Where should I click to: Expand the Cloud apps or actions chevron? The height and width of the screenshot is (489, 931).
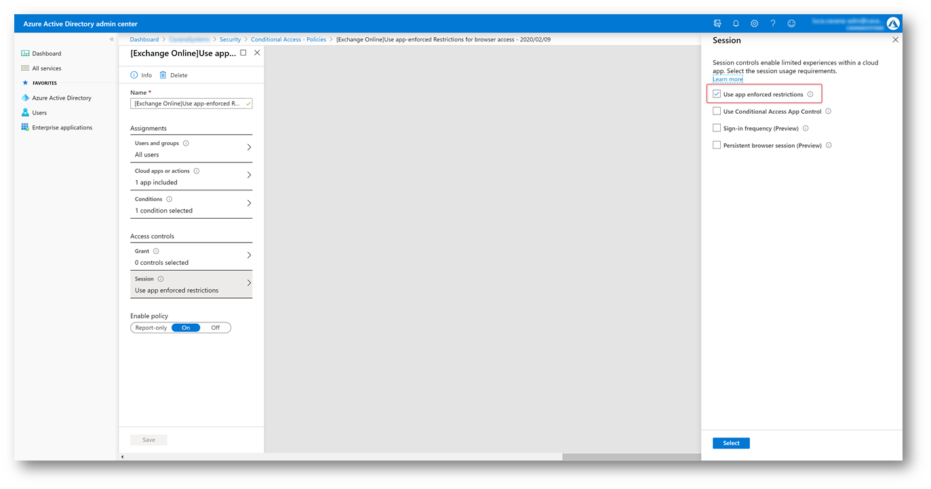click(x=249, y=175)
